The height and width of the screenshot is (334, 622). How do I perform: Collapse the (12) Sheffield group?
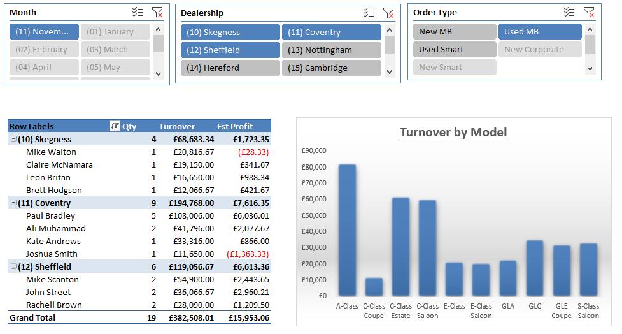(x=13, y=266)
